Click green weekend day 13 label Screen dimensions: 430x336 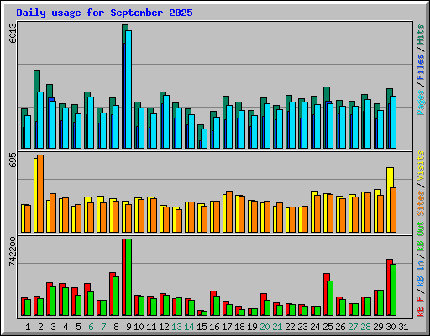[176, 327]
